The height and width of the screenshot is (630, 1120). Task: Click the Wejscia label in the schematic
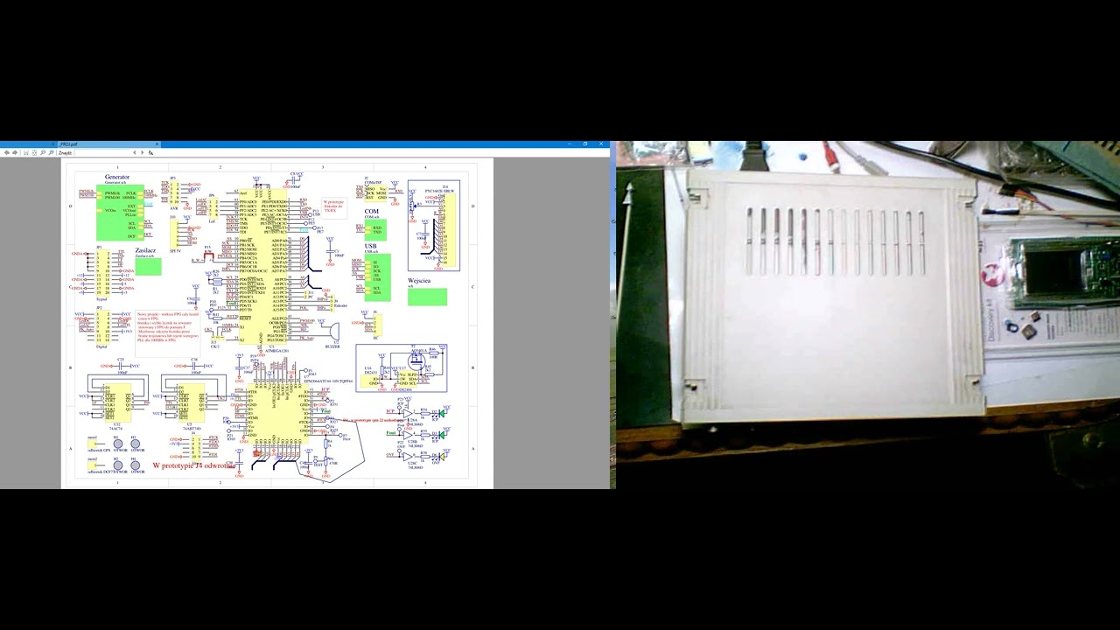[x=418, y=281]
